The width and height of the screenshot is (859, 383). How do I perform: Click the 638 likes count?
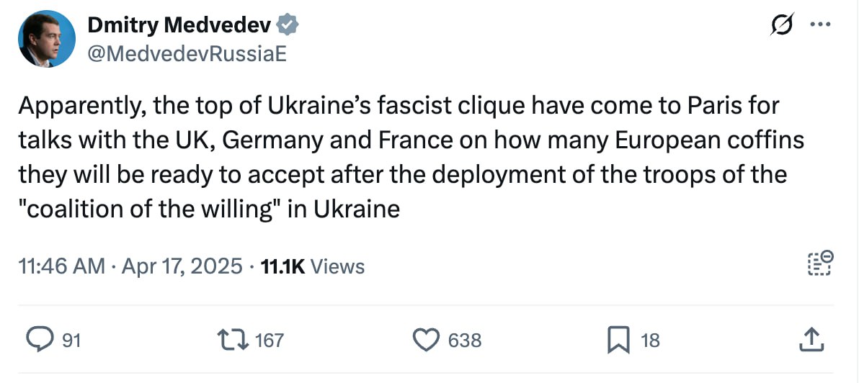465,340
